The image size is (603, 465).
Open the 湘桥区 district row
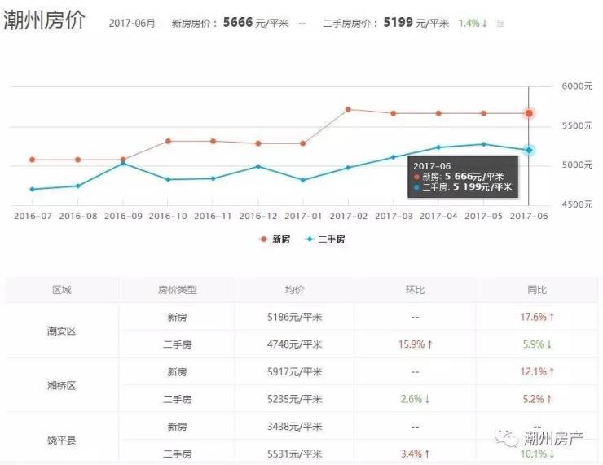(62, 385)
